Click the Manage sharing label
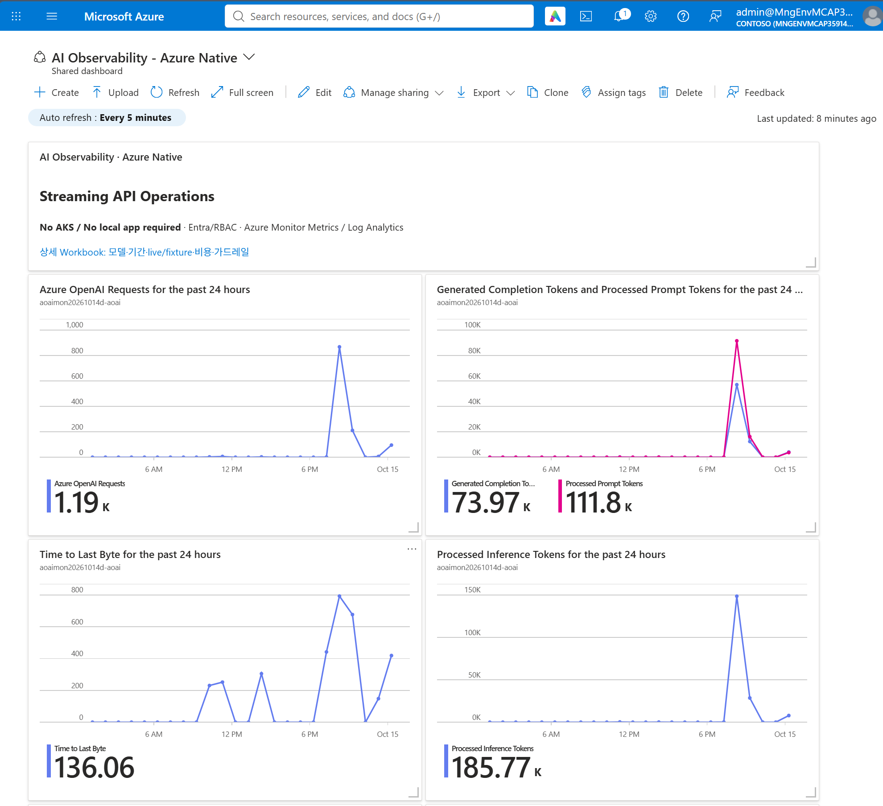The image size is (883, 806). [x=395, y=92]
